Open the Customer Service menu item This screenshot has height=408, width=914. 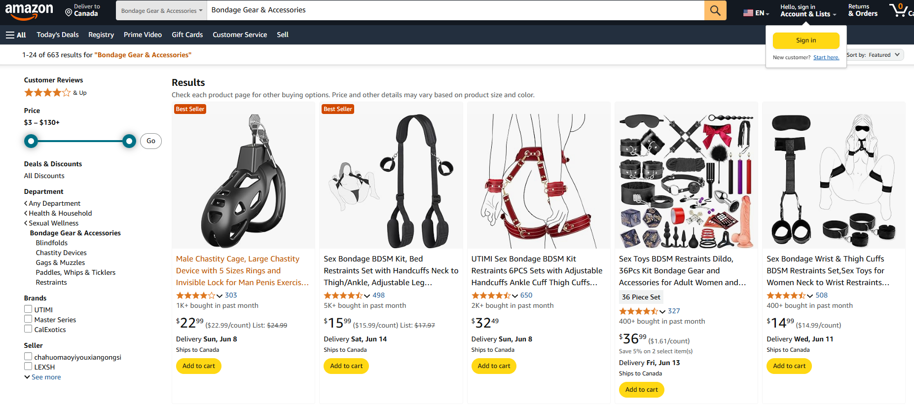click(x=240, y=35)
